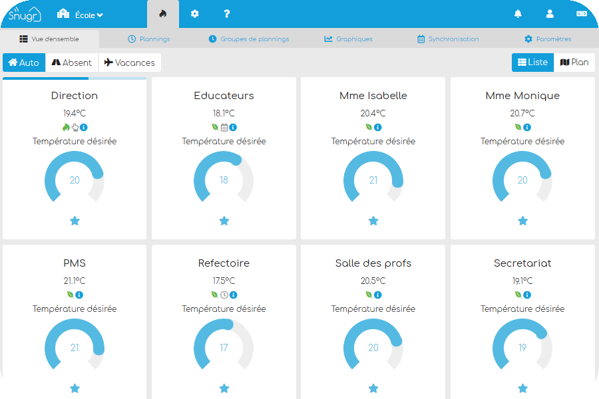Switch to the Vue d'ensemble tab
The width and height of the screenshot is (599, 399).
click(49, 39)
